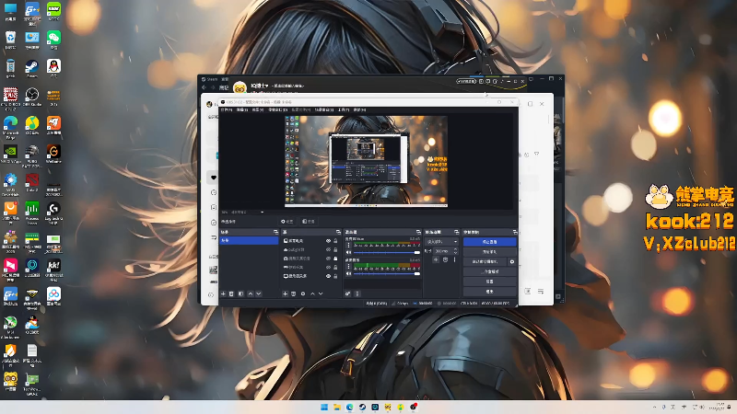
Task: Expand hidden system tray icons chevron
Action: click(654, 407)
